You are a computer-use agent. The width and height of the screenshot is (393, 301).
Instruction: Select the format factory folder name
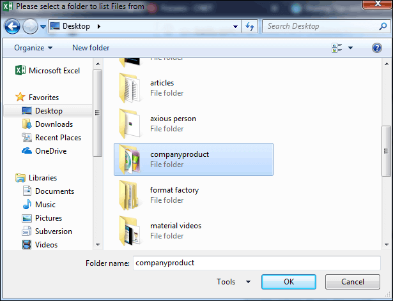174,190
